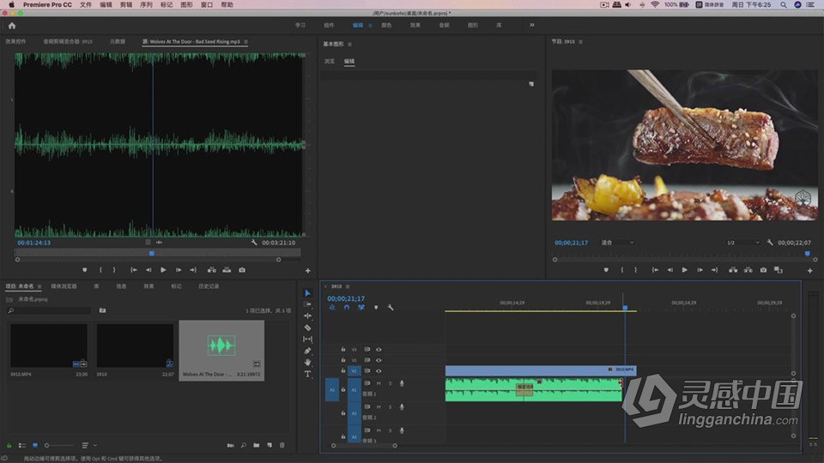
Task: Adjust thumbnail size slider in Project panel
Action: pos(59,445)
